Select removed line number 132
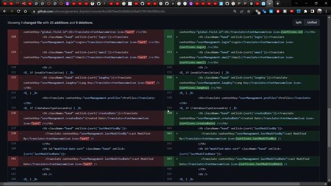The image size is (331, 186). [13, 78]
